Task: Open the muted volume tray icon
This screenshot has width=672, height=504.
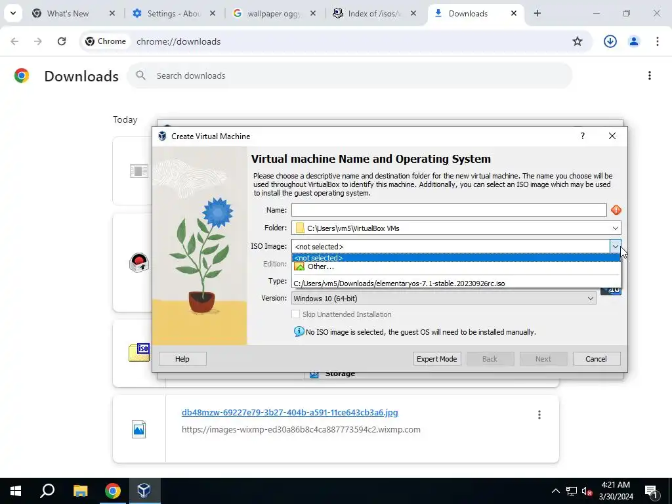Action: [x=587, y=491]
